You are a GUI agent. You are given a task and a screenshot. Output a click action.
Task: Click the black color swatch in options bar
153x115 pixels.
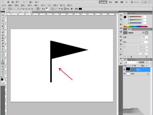point(80,9)
